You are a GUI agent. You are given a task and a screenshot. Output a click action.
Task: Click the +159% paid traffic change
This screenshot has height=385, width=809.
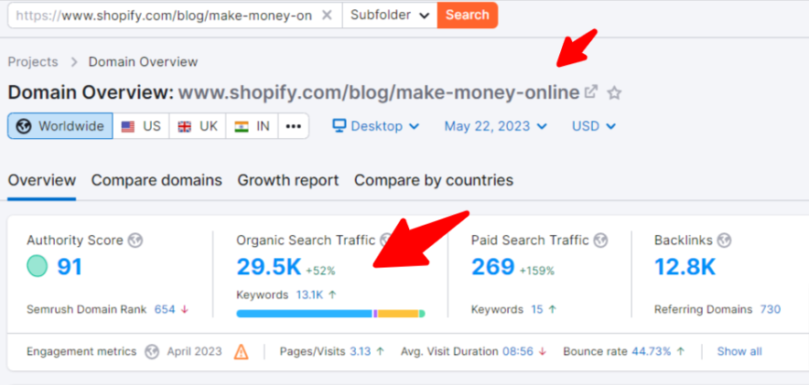tap(537, 270)
